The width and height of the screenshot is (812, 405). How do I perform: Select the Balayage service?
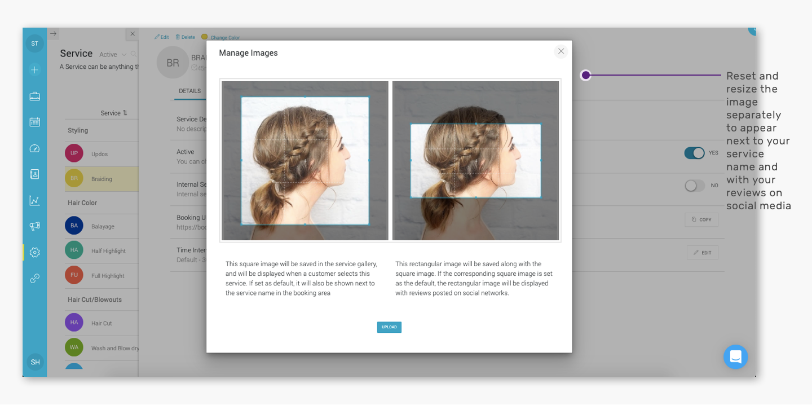click(101, 226)
